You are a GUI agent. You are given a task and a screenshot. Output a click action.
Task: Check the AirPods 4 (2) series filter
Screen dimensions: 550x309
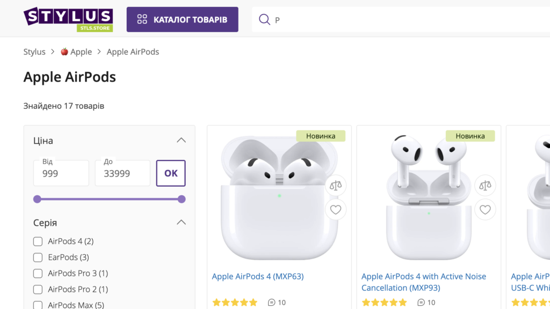[38, 241]
